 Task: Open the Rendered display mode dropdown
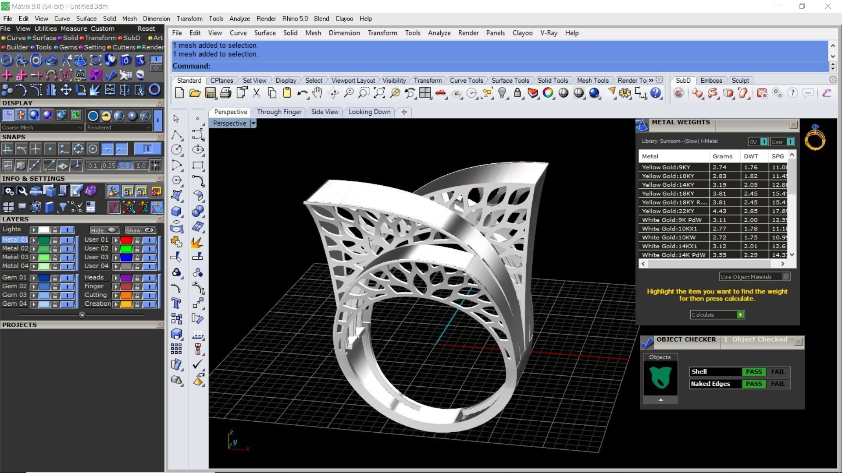pos(118,127)
